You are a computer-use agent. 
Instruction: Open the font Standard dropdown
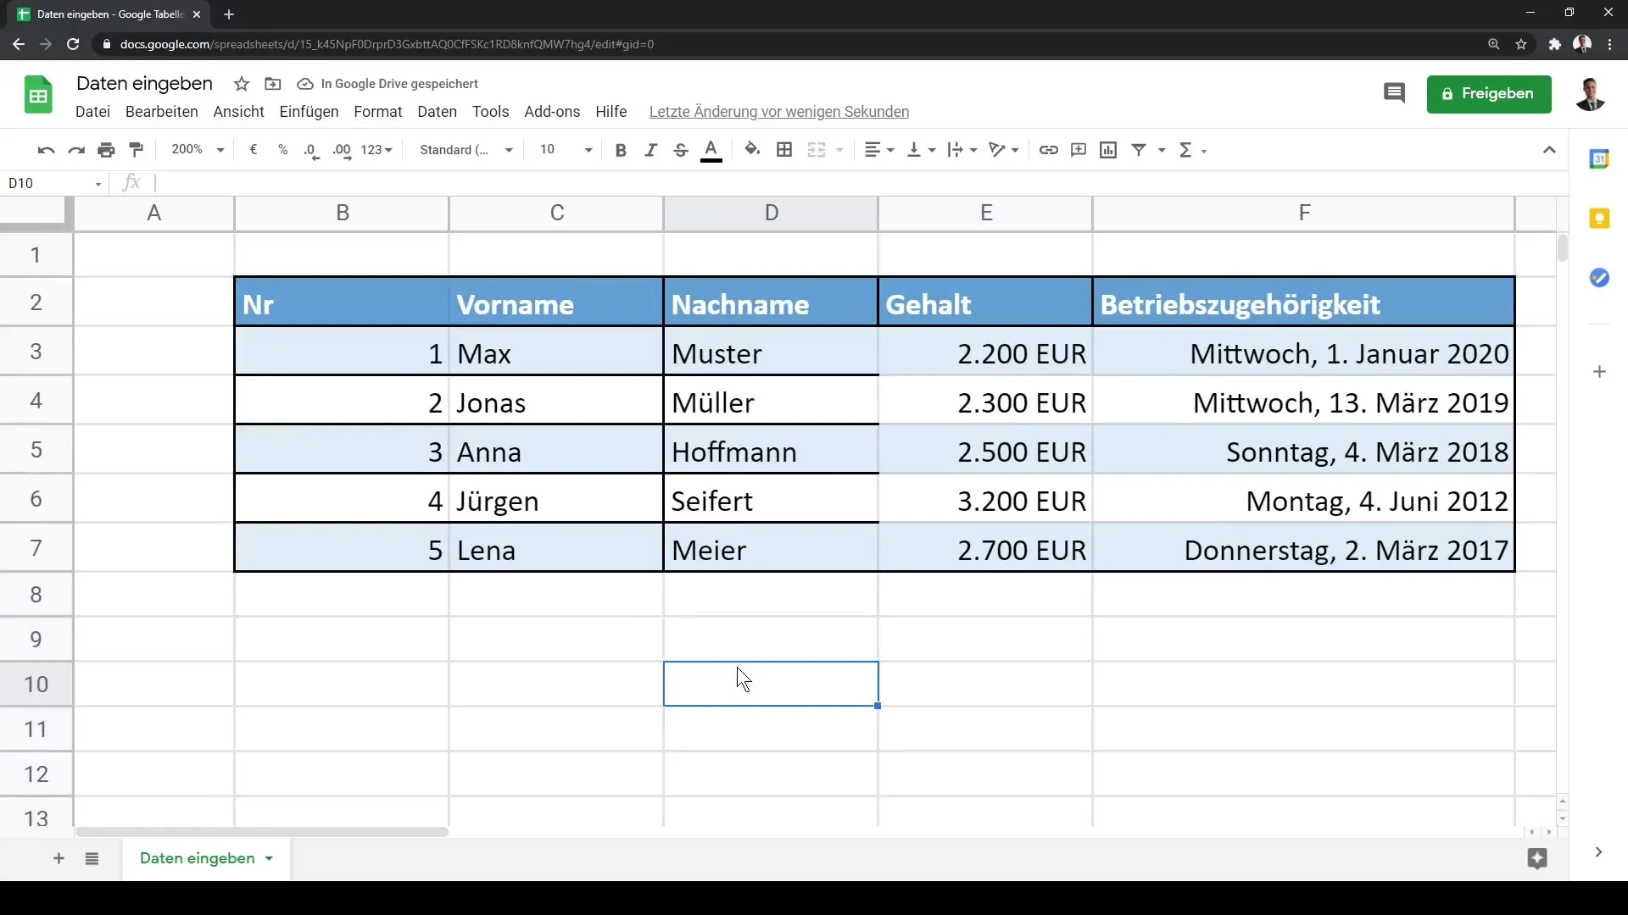pos(466,150)
